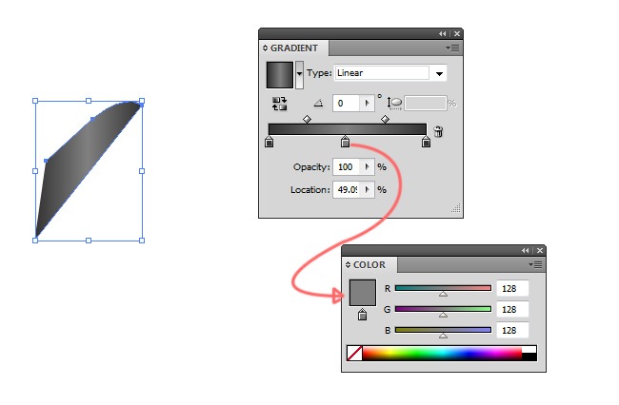The image size is (619, 405).
Task: Click the disabled aspect ratio field
Action: (x=426, y=104)
